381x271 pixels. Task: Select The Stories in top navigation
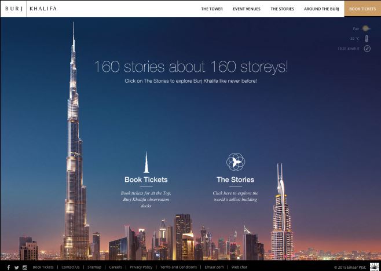[283, 9]
